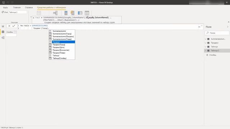This screenshot has height=129, width=230.
Task: Collapse the Поля pane with the arrow
Action: point(227,27)
